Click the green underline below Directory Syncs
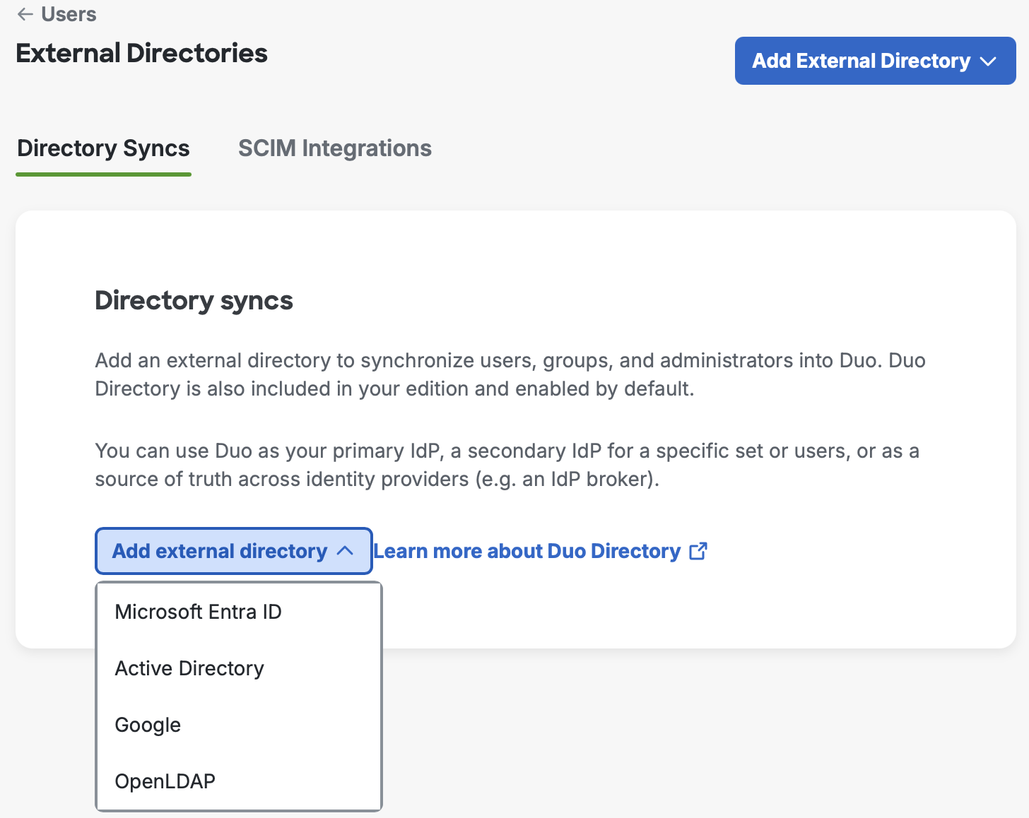Viewport: 1029px width, 818px height. coord(102,172)
